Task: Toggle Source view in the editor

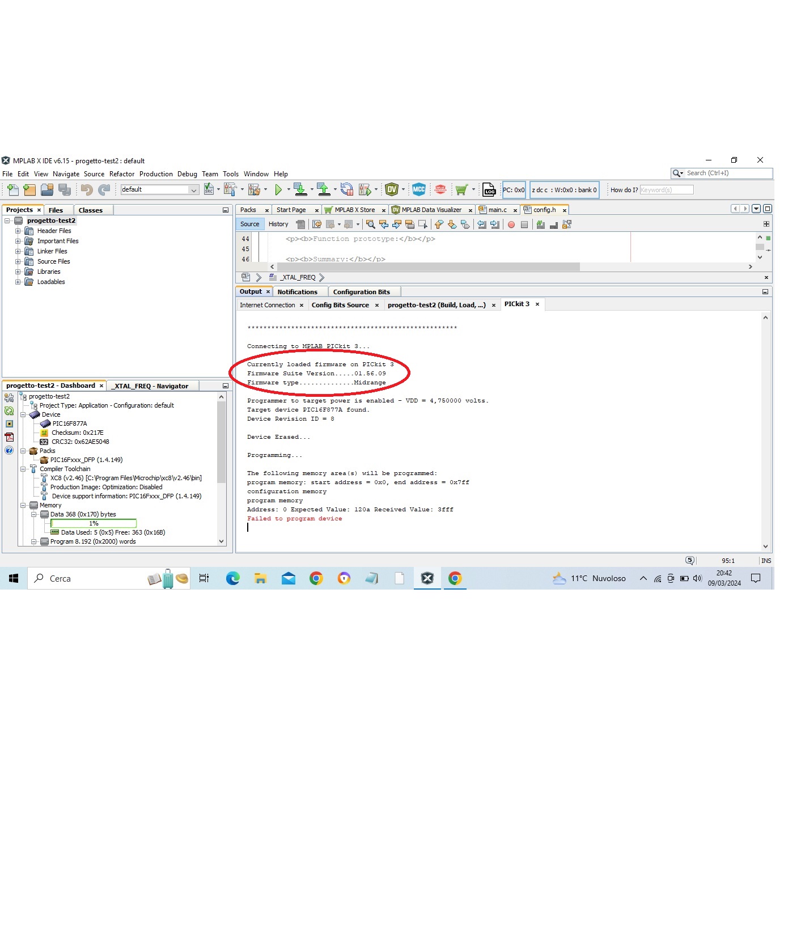Action: coord(249,224)
